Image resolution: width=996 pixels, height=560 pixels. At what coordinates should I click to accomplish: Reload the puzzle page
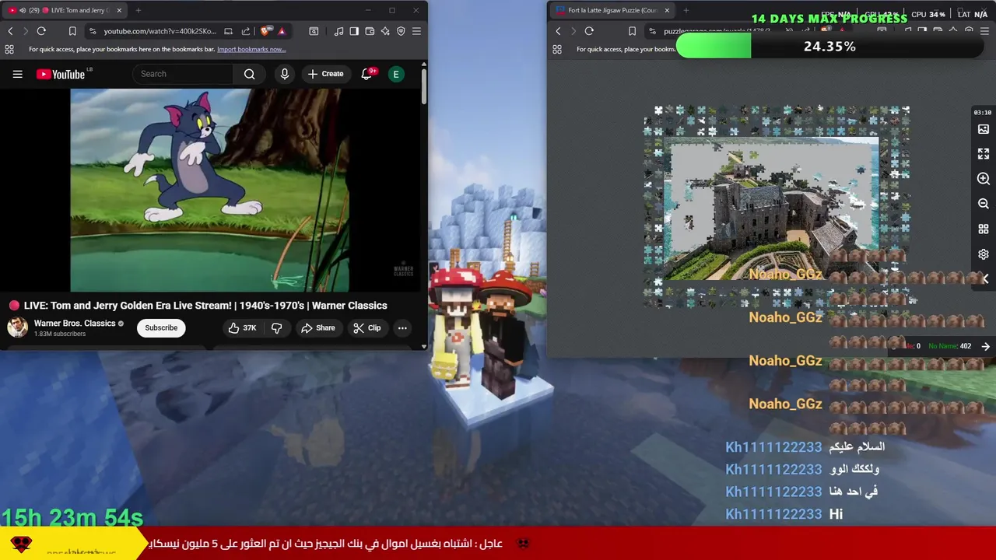tap(589, 31)
